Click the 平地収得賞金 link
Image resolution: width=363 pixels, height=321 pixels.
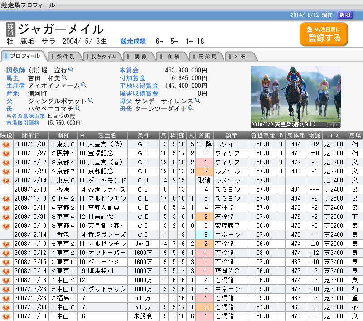click(139, 86)
